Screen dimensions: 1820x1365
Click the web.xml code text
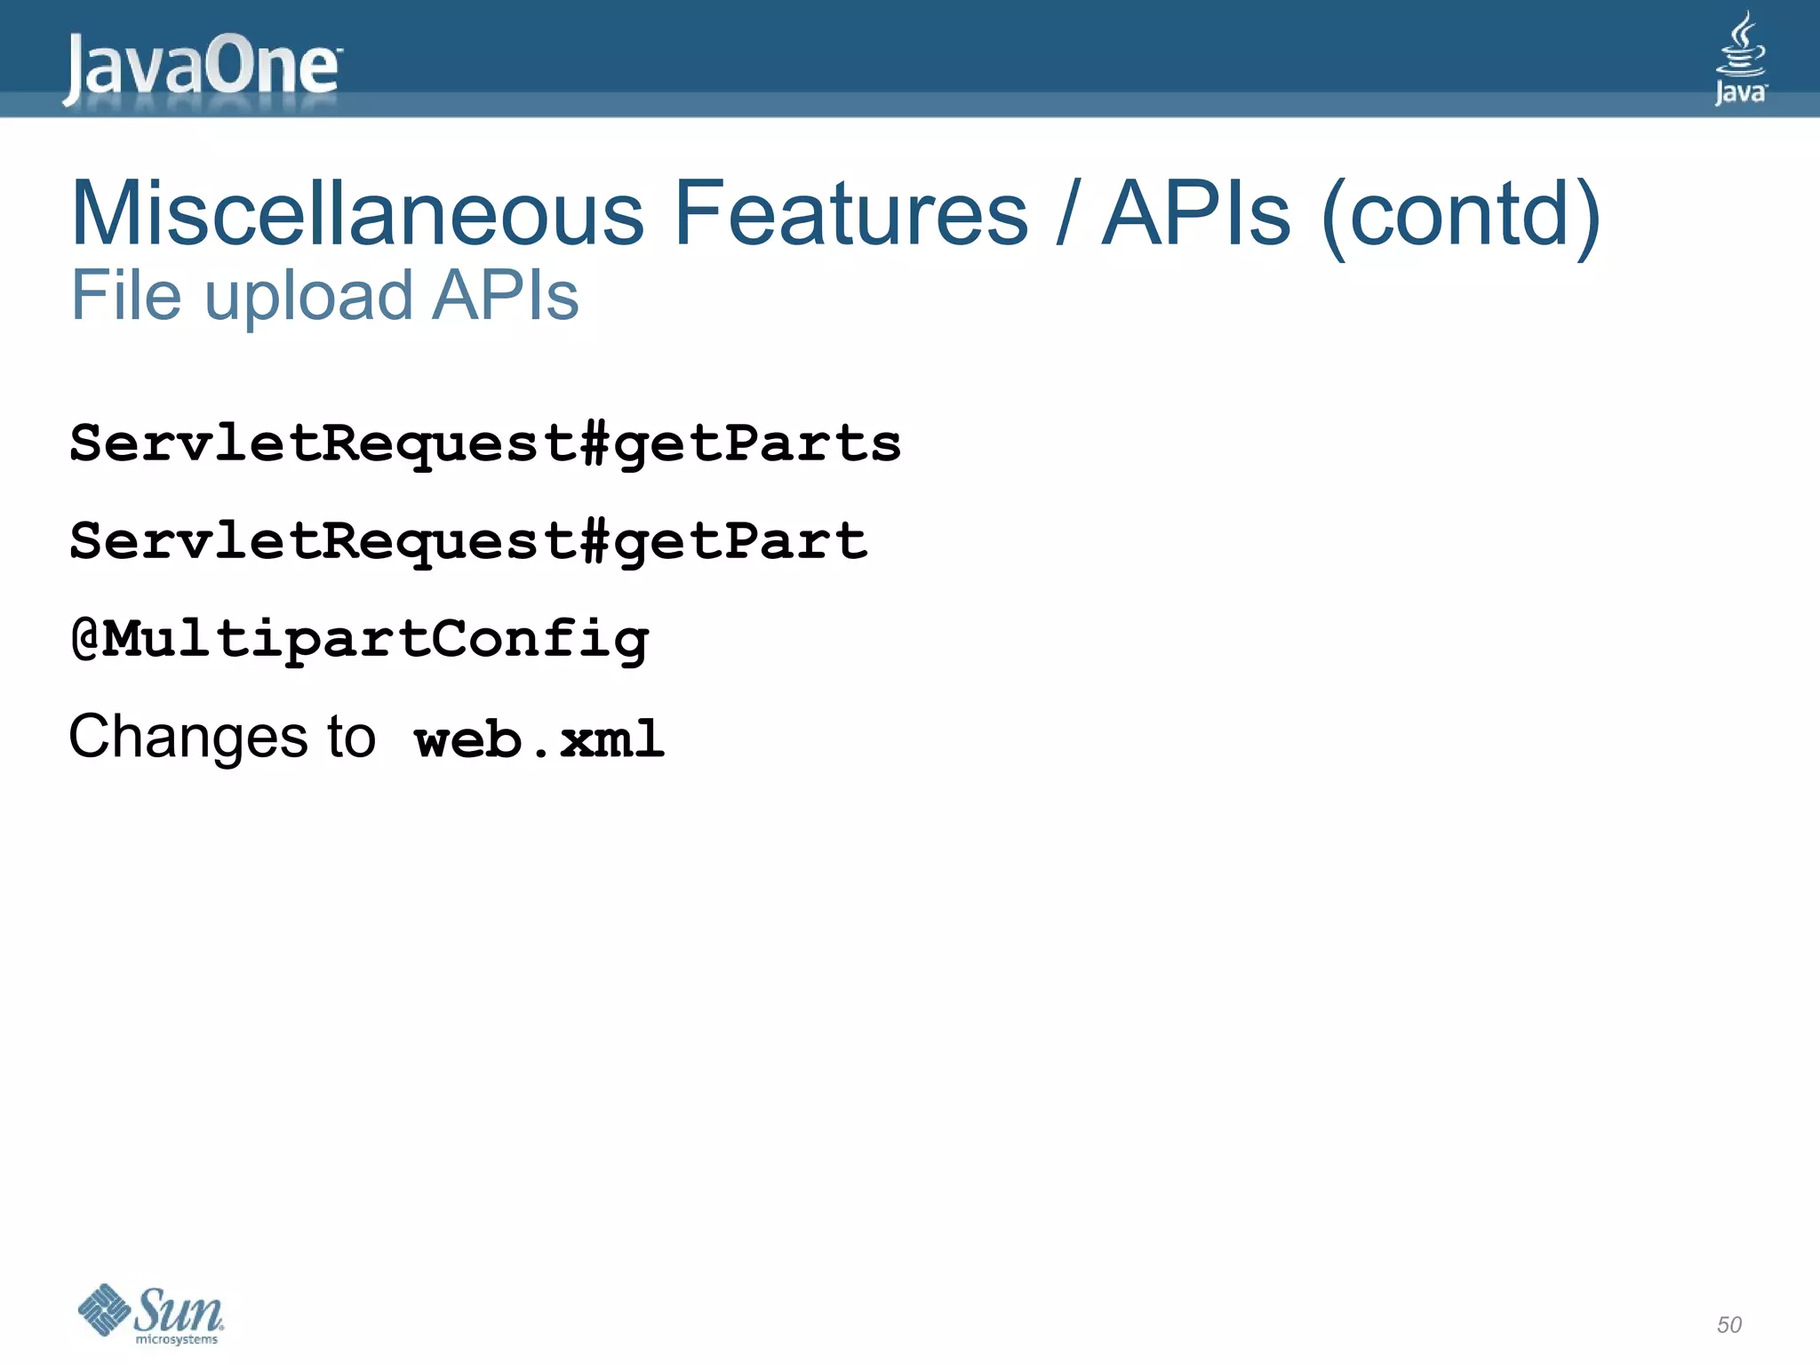point(539,738)
